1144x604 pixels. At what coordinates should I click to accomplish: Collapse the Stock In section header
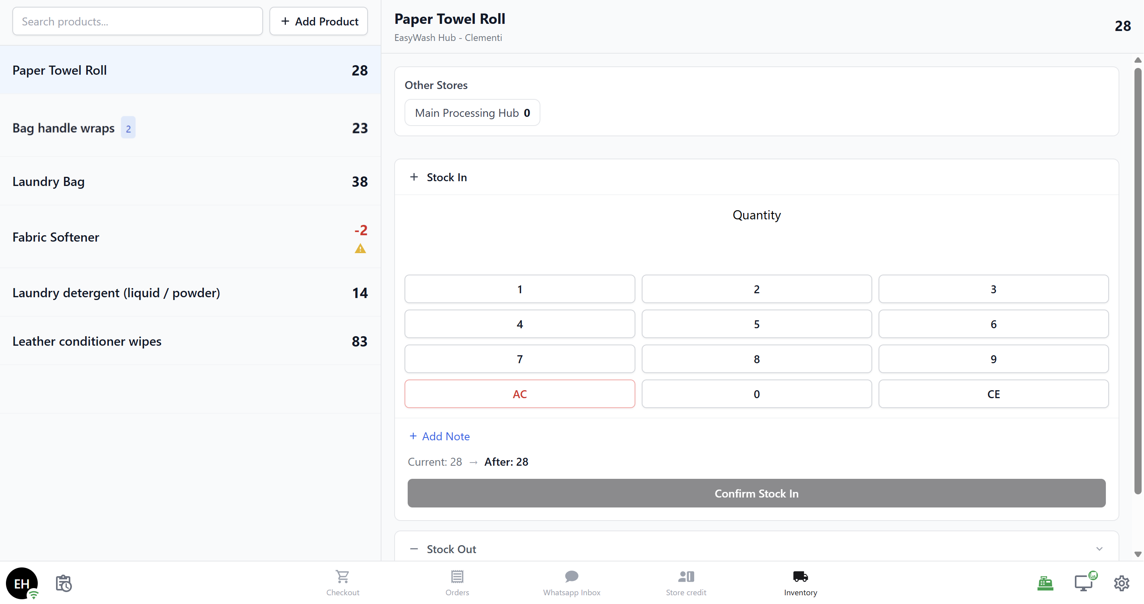click(x=446, y=177)
